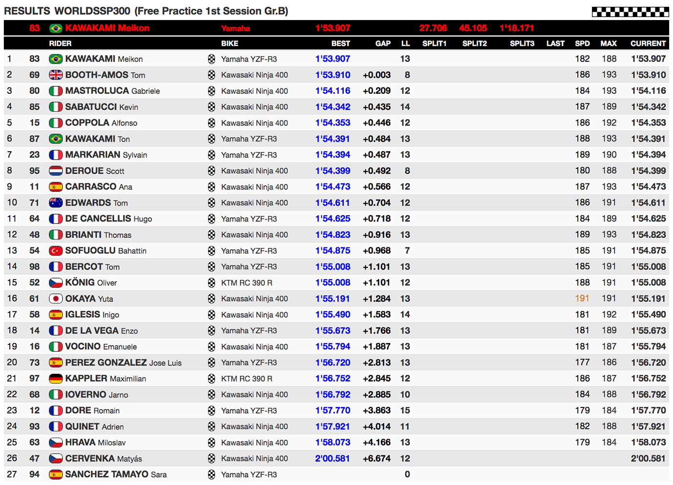The height and width of the screenshot is (485, 673).
Task: Click the tyre icon beside KTM RC 390 R in row 21
Action: (211, 379)
